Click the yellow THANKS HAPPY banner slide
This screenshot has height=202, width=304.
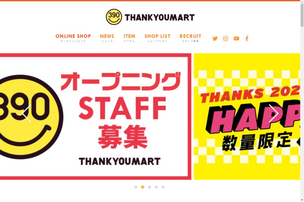click(x=247, y=116)
